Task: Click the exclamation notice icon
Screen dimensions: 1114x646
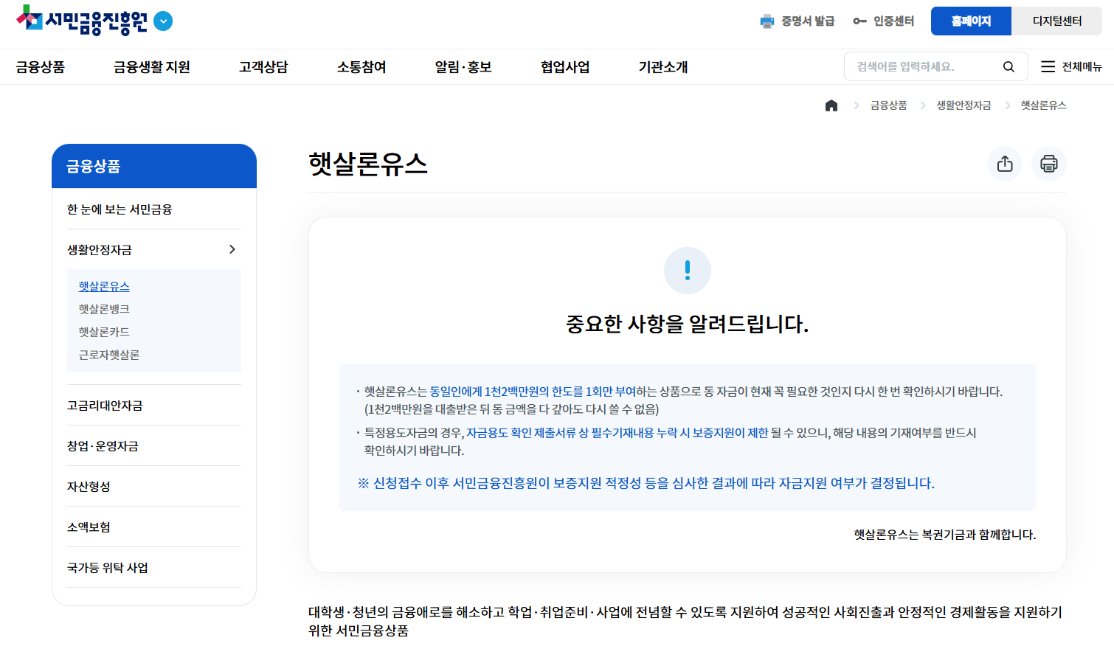Action: tap(688, 271)
